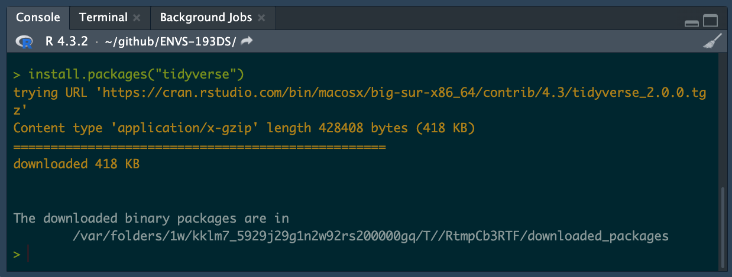The width and height of the screenshot is (732, 277).
Task: Click the R 4.3.2 version label
Action: point(66,41)
